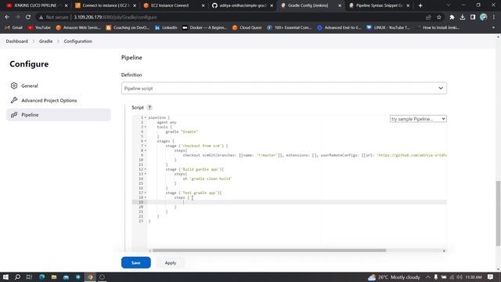
Task: Bookmark this page with the star icon
Action: click(439, 17)
